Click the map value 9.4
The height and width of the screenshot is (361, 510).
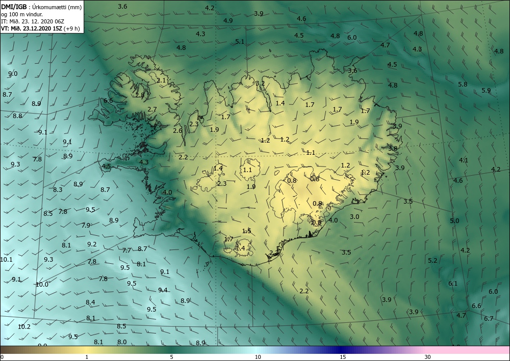click(x=163, y=290)
